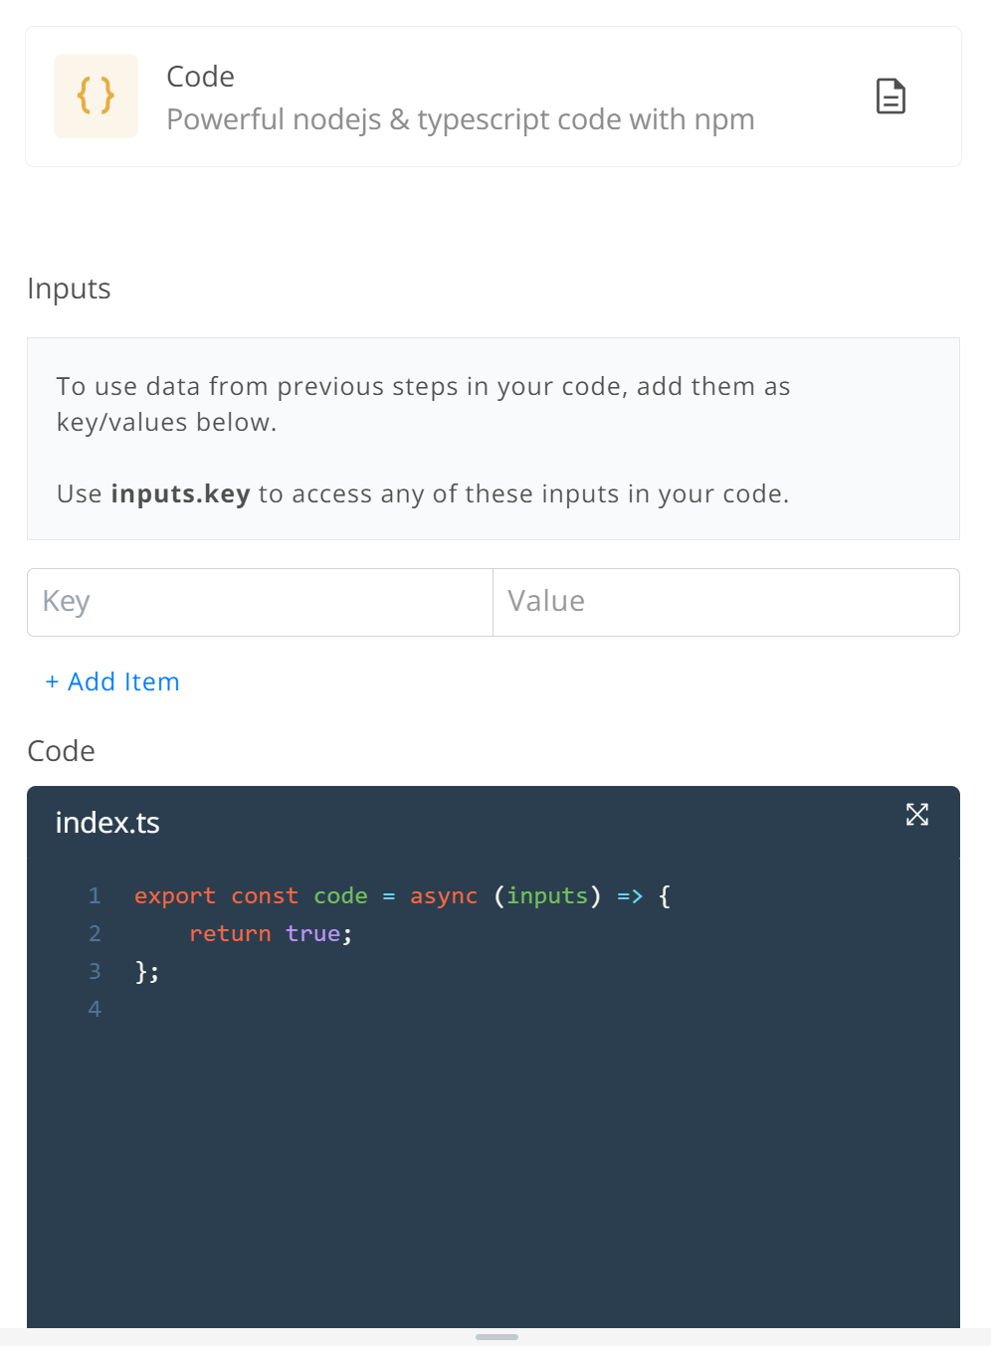Open the documentation file icon
The width and height of the screenshot is (991, 1358).
click(x=891, y=97)
